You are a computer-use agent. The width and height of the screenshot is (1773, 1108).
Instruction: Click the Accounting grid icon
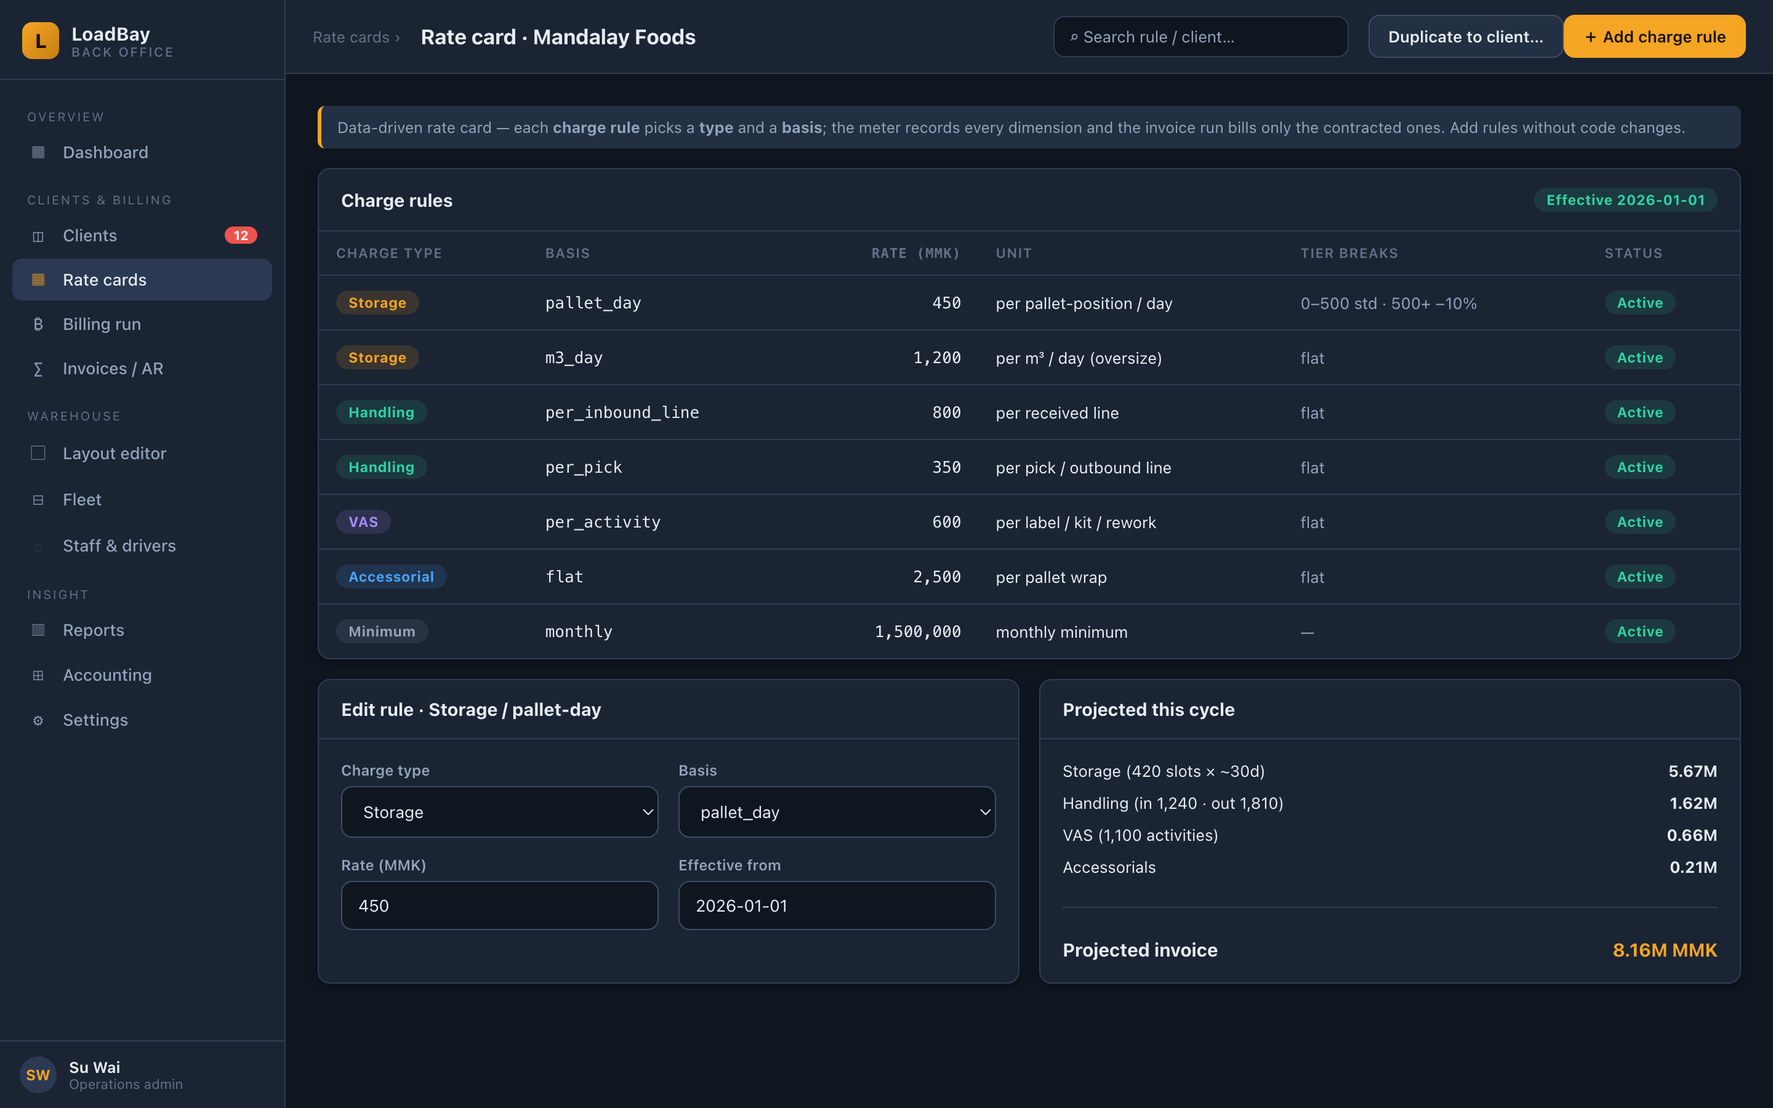(38, 675)
